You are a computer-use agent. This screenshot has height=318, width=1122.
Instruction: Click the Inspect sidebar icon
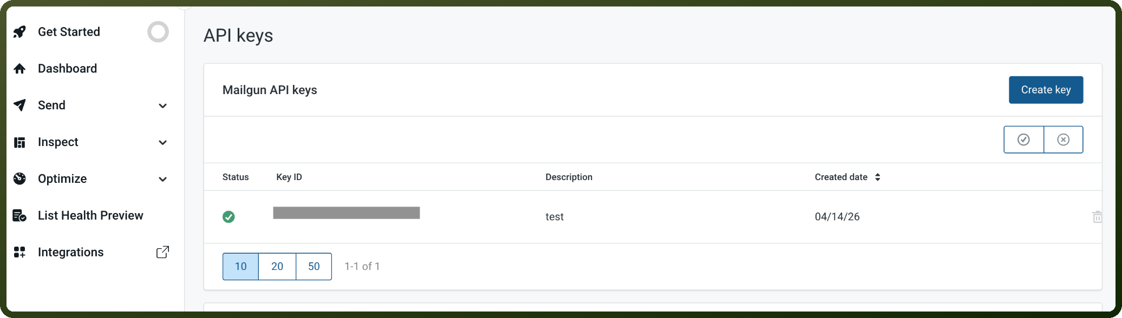19,142
